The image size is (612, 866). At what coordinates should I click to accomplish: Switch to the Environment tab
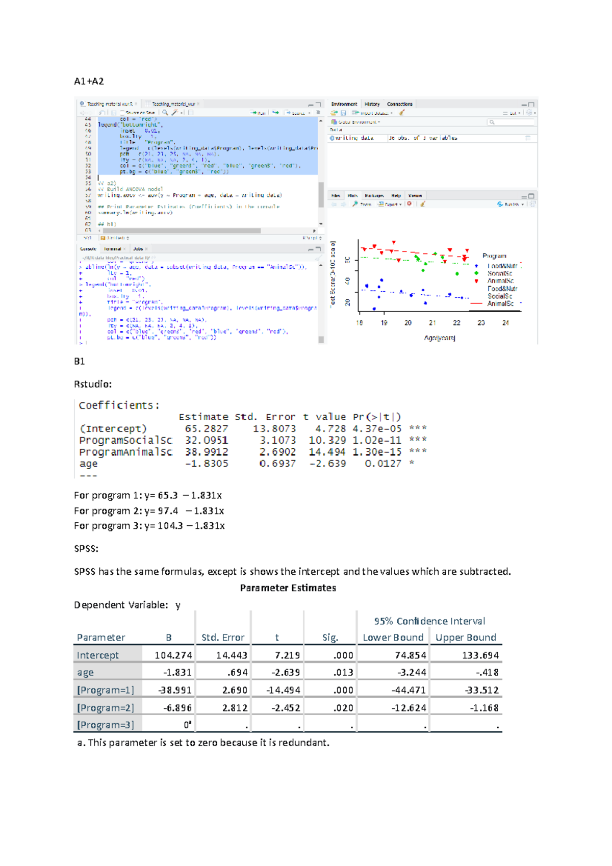click(344, 104)
